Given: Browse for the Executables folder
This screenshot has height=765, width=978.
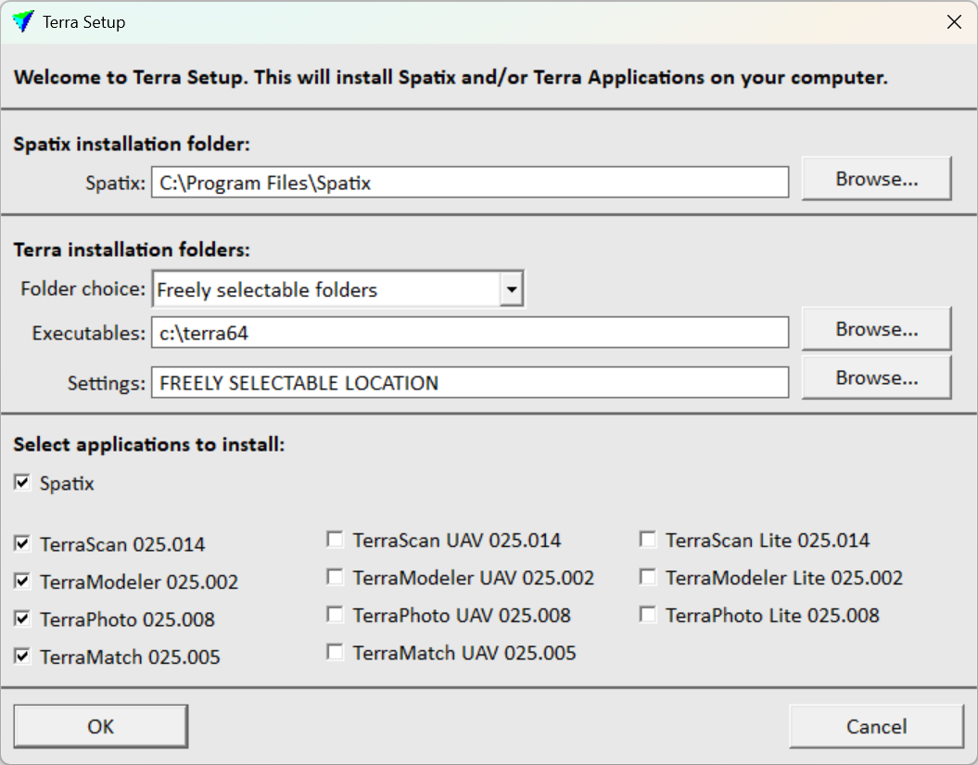Looking at the screenshot, I should click(876, 329).
